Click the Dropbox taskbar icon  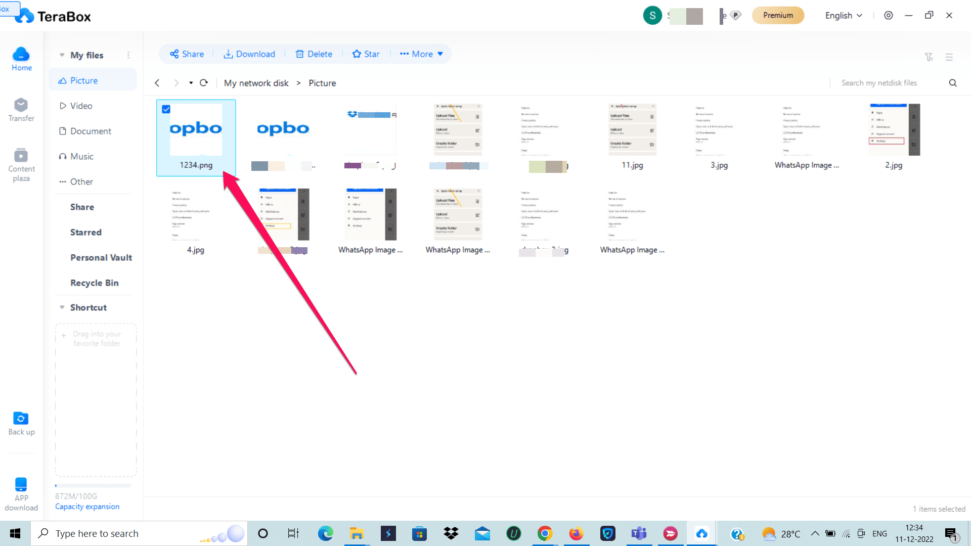click(451, 533)
